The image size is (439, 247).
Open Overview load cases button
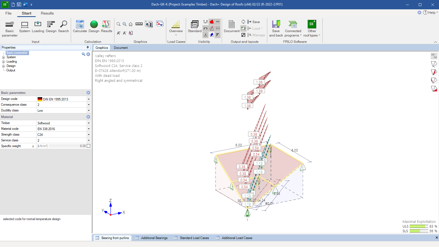click(176, 28)
